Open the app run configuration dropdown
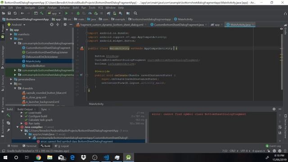Image resolution: width=288 pixels, height=162 pixels. click(54, 13)
